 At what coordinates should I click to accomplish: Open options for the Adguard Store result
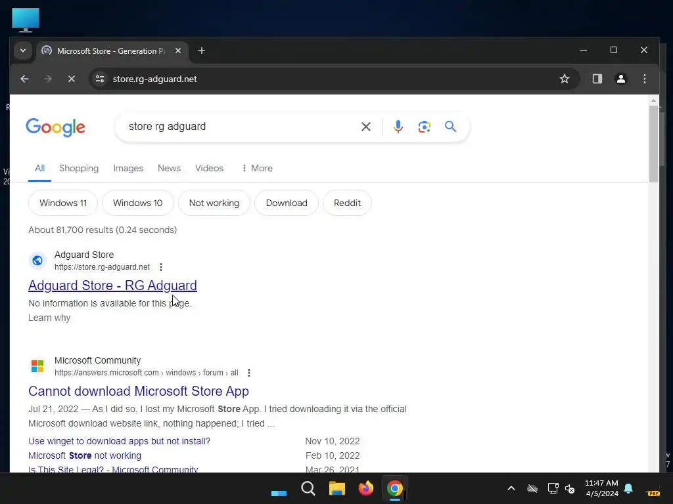click(x=161, y=267)
